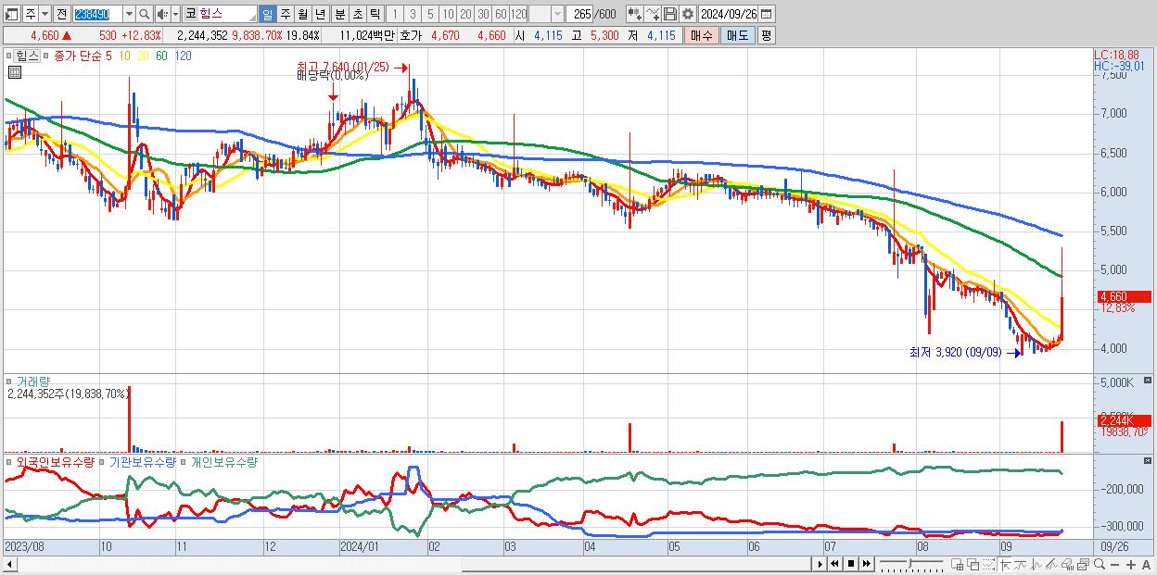Screen dimensions: 1157x575
Task: Click the overlapping windows icon
Action: click(973, 565)
